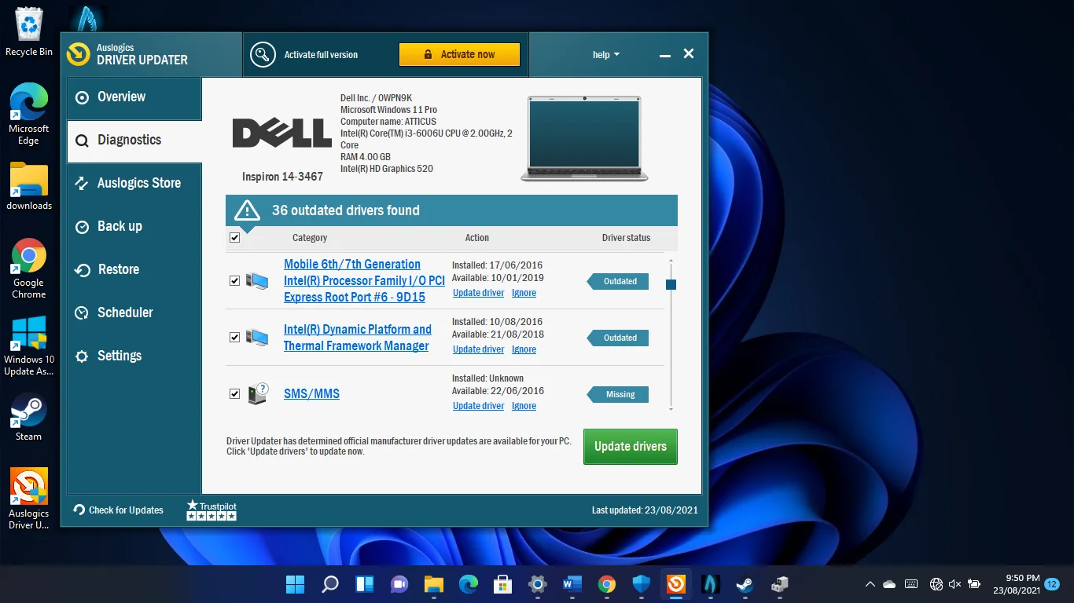Image resolution: width=1074 pixels, height=603 pixels.
Task: Select the Microsoft Edge desktop shortcut
Action: tap(29, 115)
